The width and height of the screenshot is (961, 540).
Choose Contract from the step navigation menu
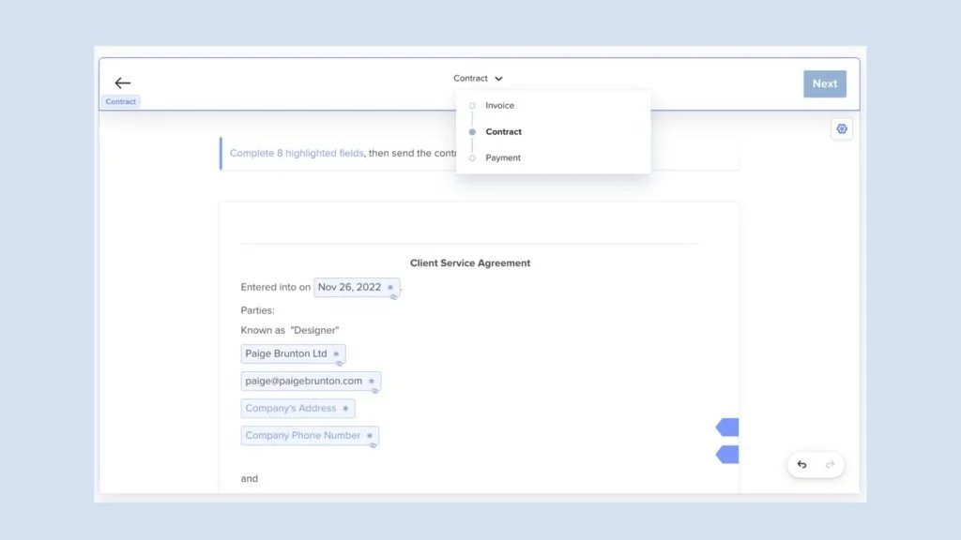point(504,131)
